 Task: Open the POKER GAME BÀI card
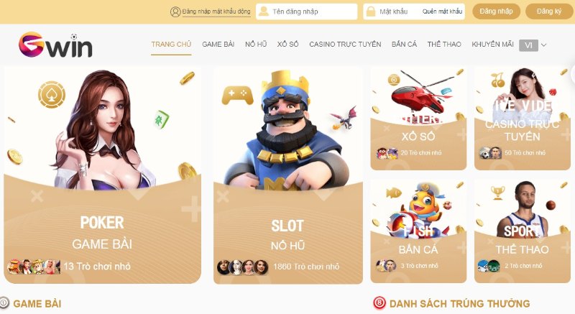click(102, 175)
